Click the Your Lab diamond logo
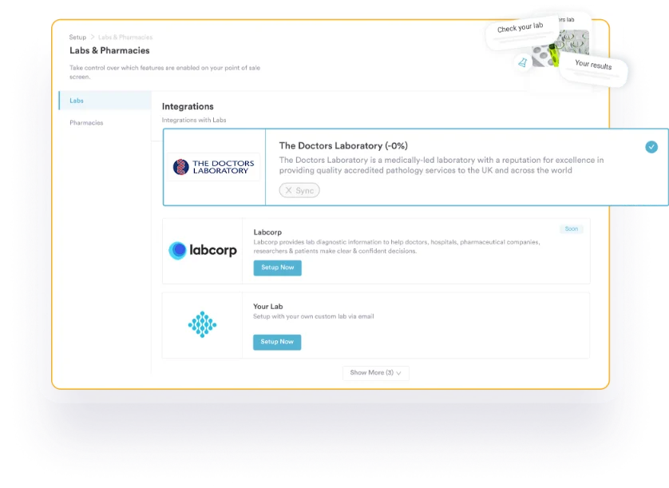This screenshot has height=488, width=669. click(202, 324)
